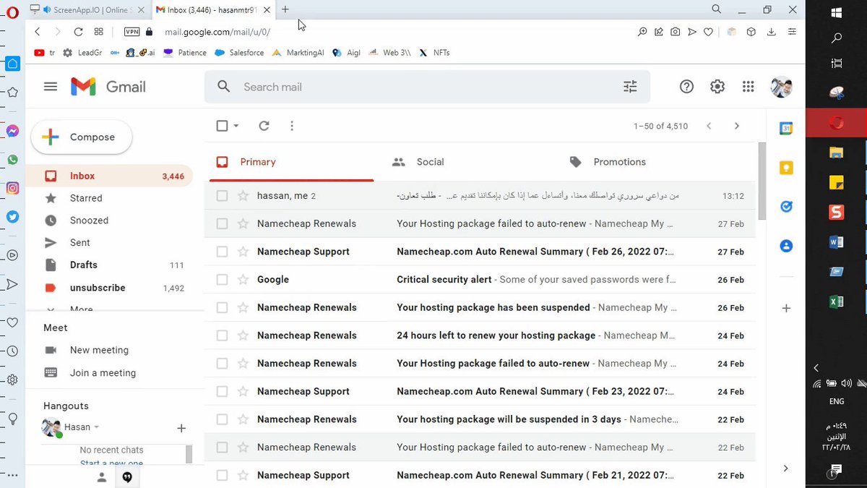Screen dimensions: 867x488
Task: Go to the next page of emails
Action: pos(736,126)
